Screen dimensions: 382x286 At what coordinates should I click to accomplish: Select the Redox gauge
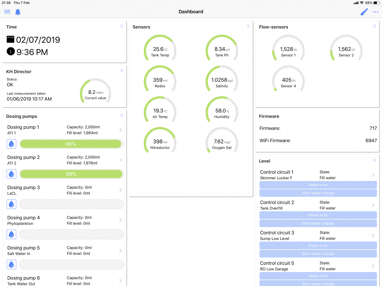click(x=160, y=79)
